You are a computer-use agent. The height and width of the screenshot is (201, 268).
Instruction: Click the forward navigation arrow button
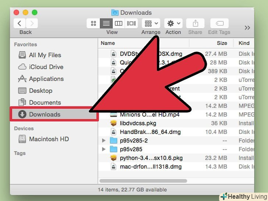pos(32,23)
